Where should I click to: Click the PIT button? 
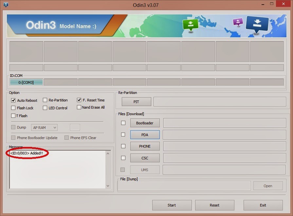tap(136, 102)
